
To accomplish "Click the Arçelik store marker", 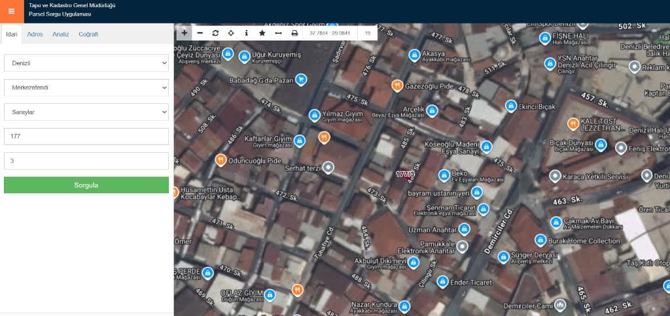I will [x=432, y=111].
